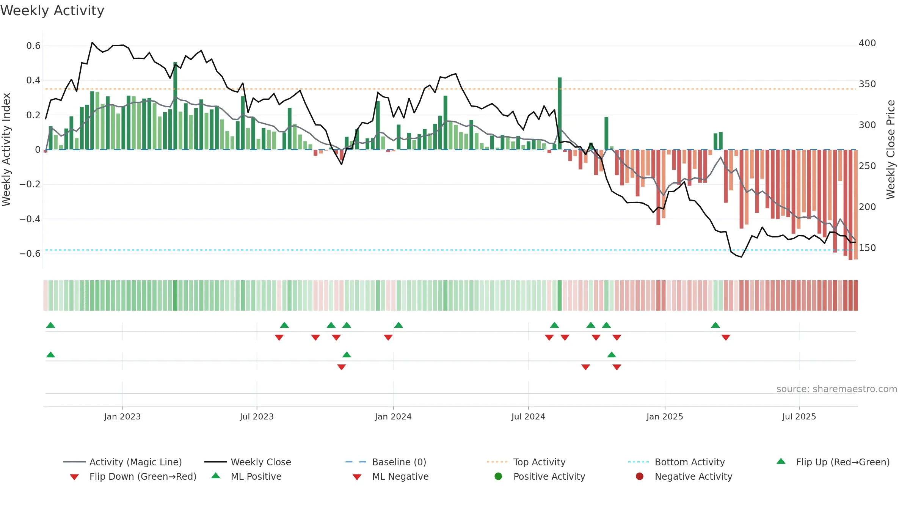Click the pale pink heatmap cell at far left
This screenshot has width=910, height=512.
(45, 295)
